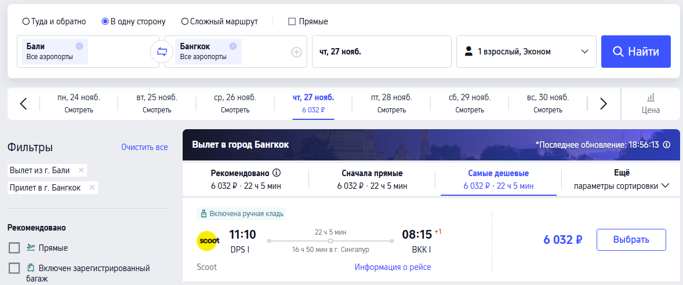The width and height of the screenshot is (683, 285).
Task: Add another destination with plus icon
Action: [296, 52]
